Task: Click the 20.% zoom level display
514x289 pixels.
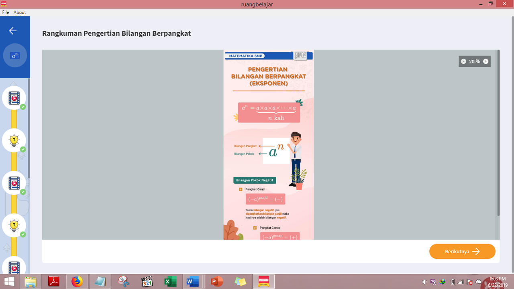Action: (475, 61)
